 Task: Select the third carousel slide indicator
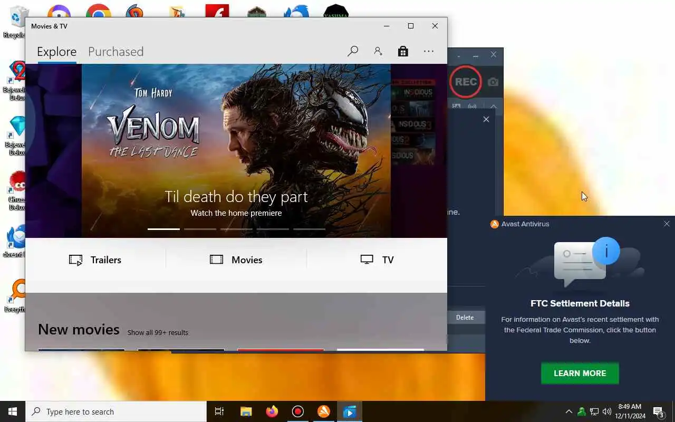tap(236, 229)
